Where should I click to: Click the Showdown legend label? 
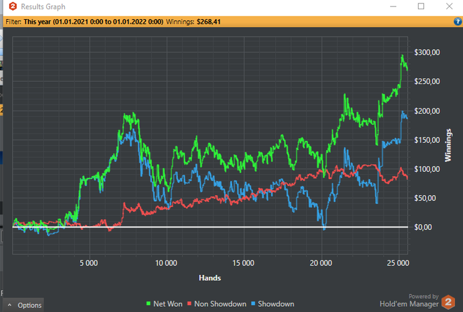[276, 303]
